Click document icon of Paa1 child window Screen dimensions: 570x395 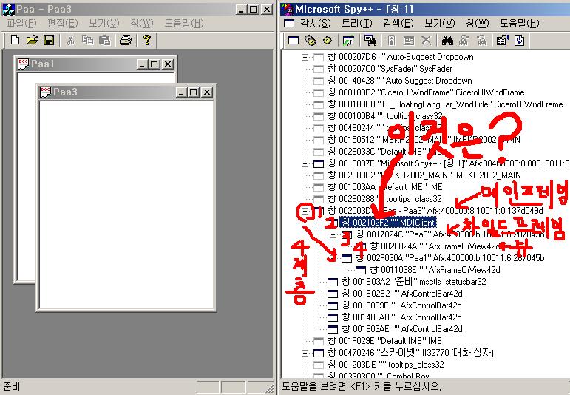point(23,64)
